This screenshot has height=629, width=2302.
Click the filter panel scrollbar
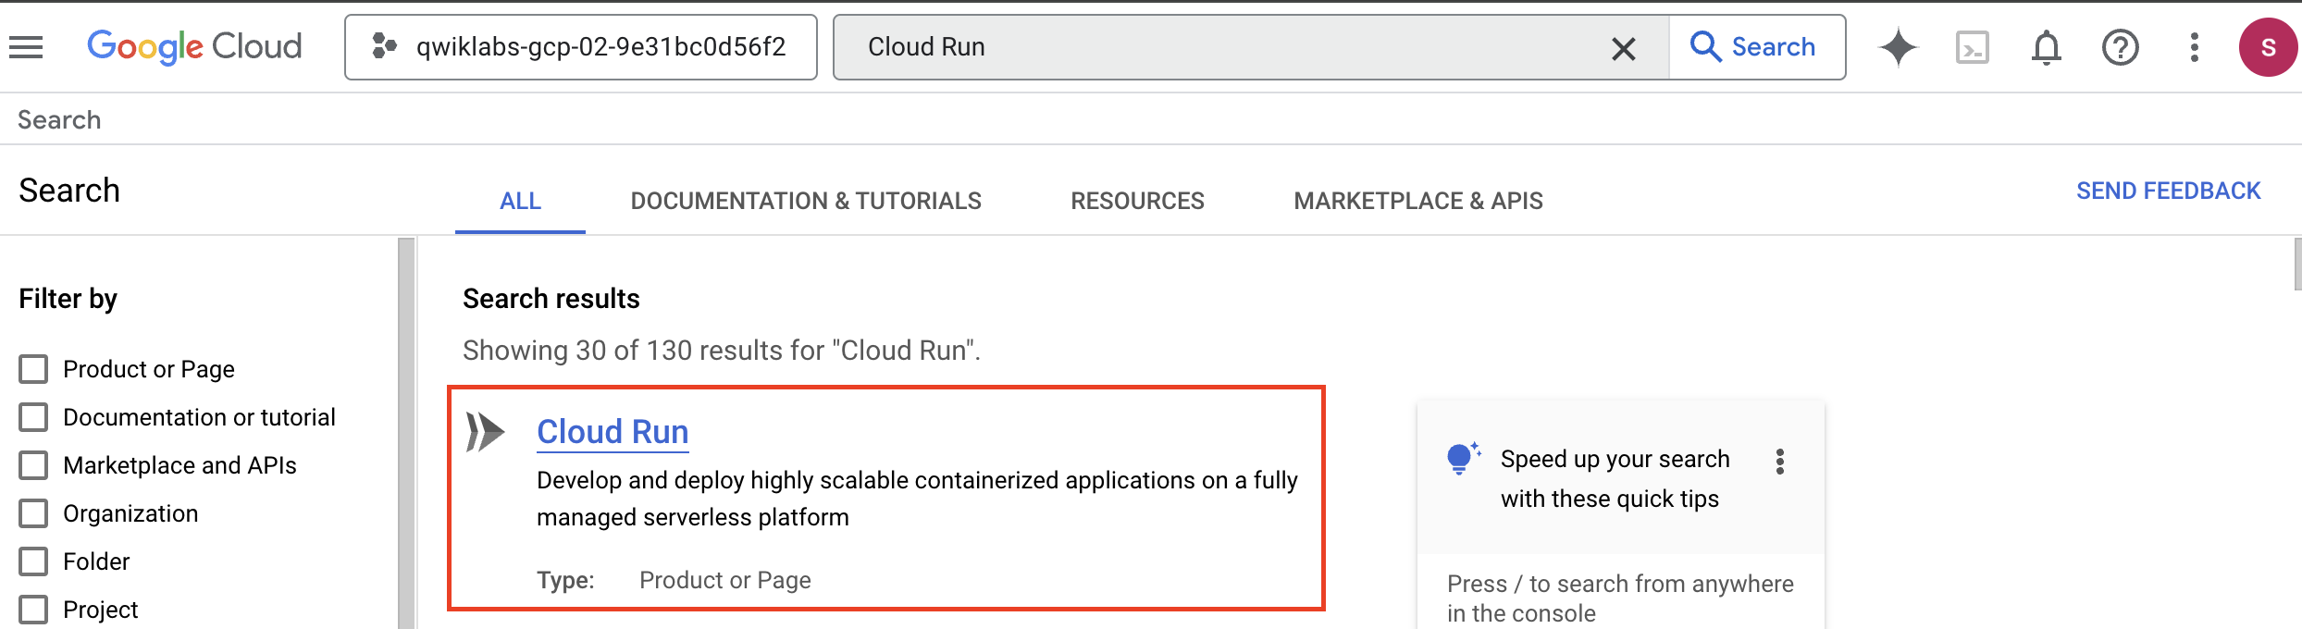point(406,433)
